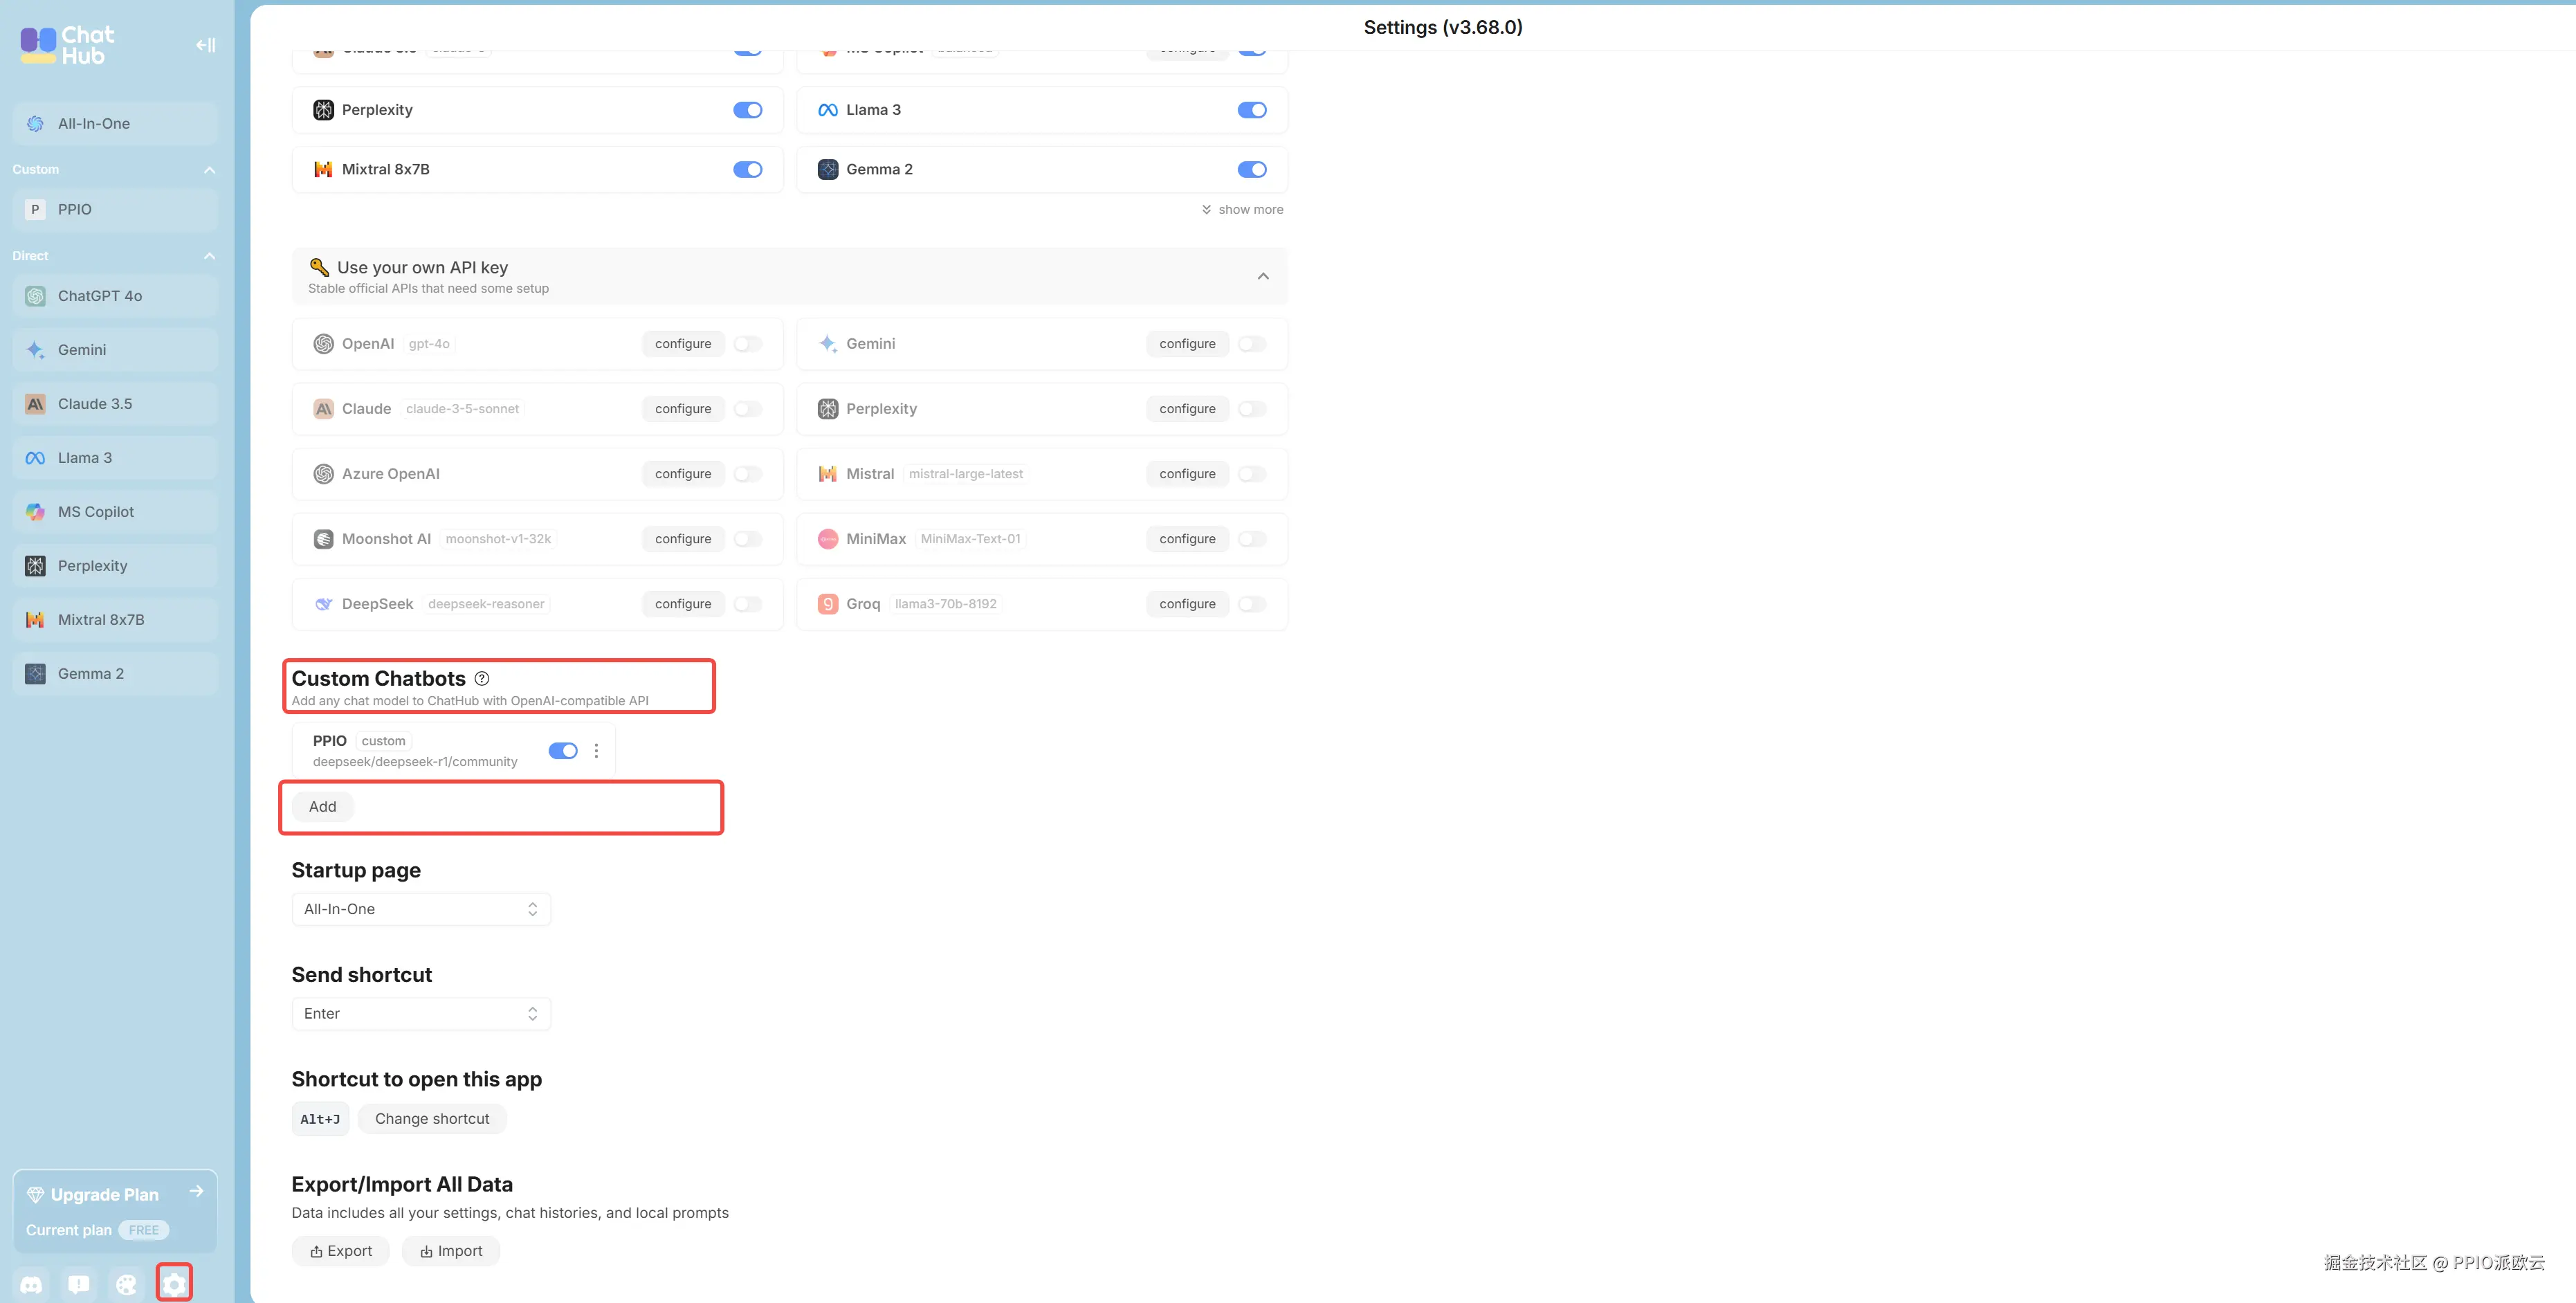Collapse the sidebar with the arrow icon
Viewport: 2576px width, 1303px height.
point(205,45)
